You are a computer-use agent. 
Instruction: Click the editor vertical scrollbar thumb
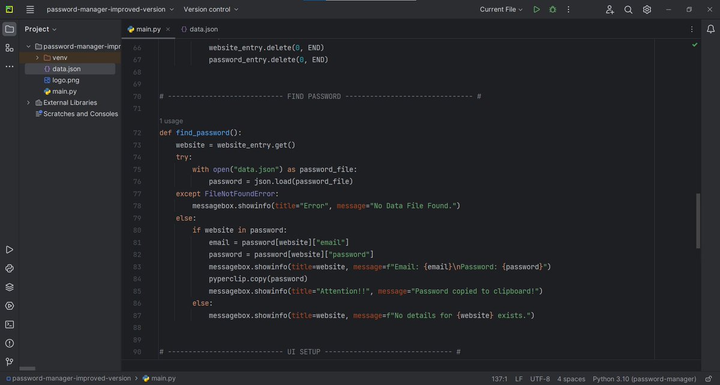(x=697, y=220)
